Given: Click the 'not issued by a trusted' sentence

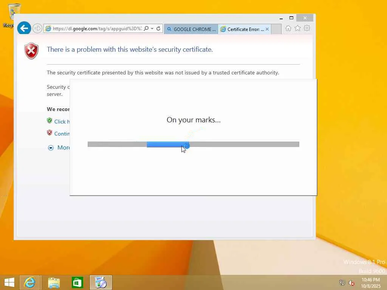Looking at the screenshot, I should [163, 73].
